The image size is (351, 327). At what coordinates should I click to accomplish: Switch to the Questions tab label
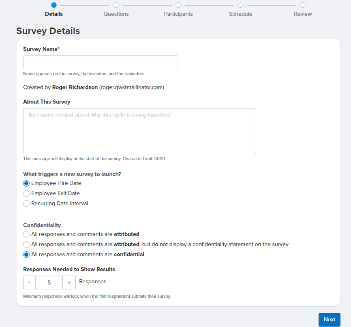(116, 14)
